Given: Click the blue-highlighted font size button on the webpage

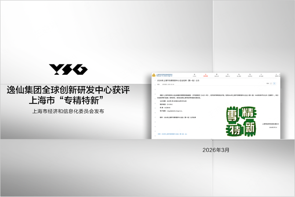Looking at the screenshot, I should (274, 84).
